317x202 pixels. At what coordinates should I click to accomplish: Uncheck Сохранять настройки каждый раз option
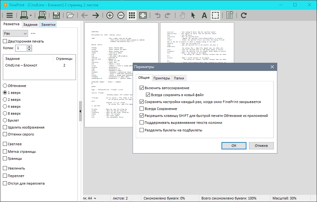(x=141, y=102)
